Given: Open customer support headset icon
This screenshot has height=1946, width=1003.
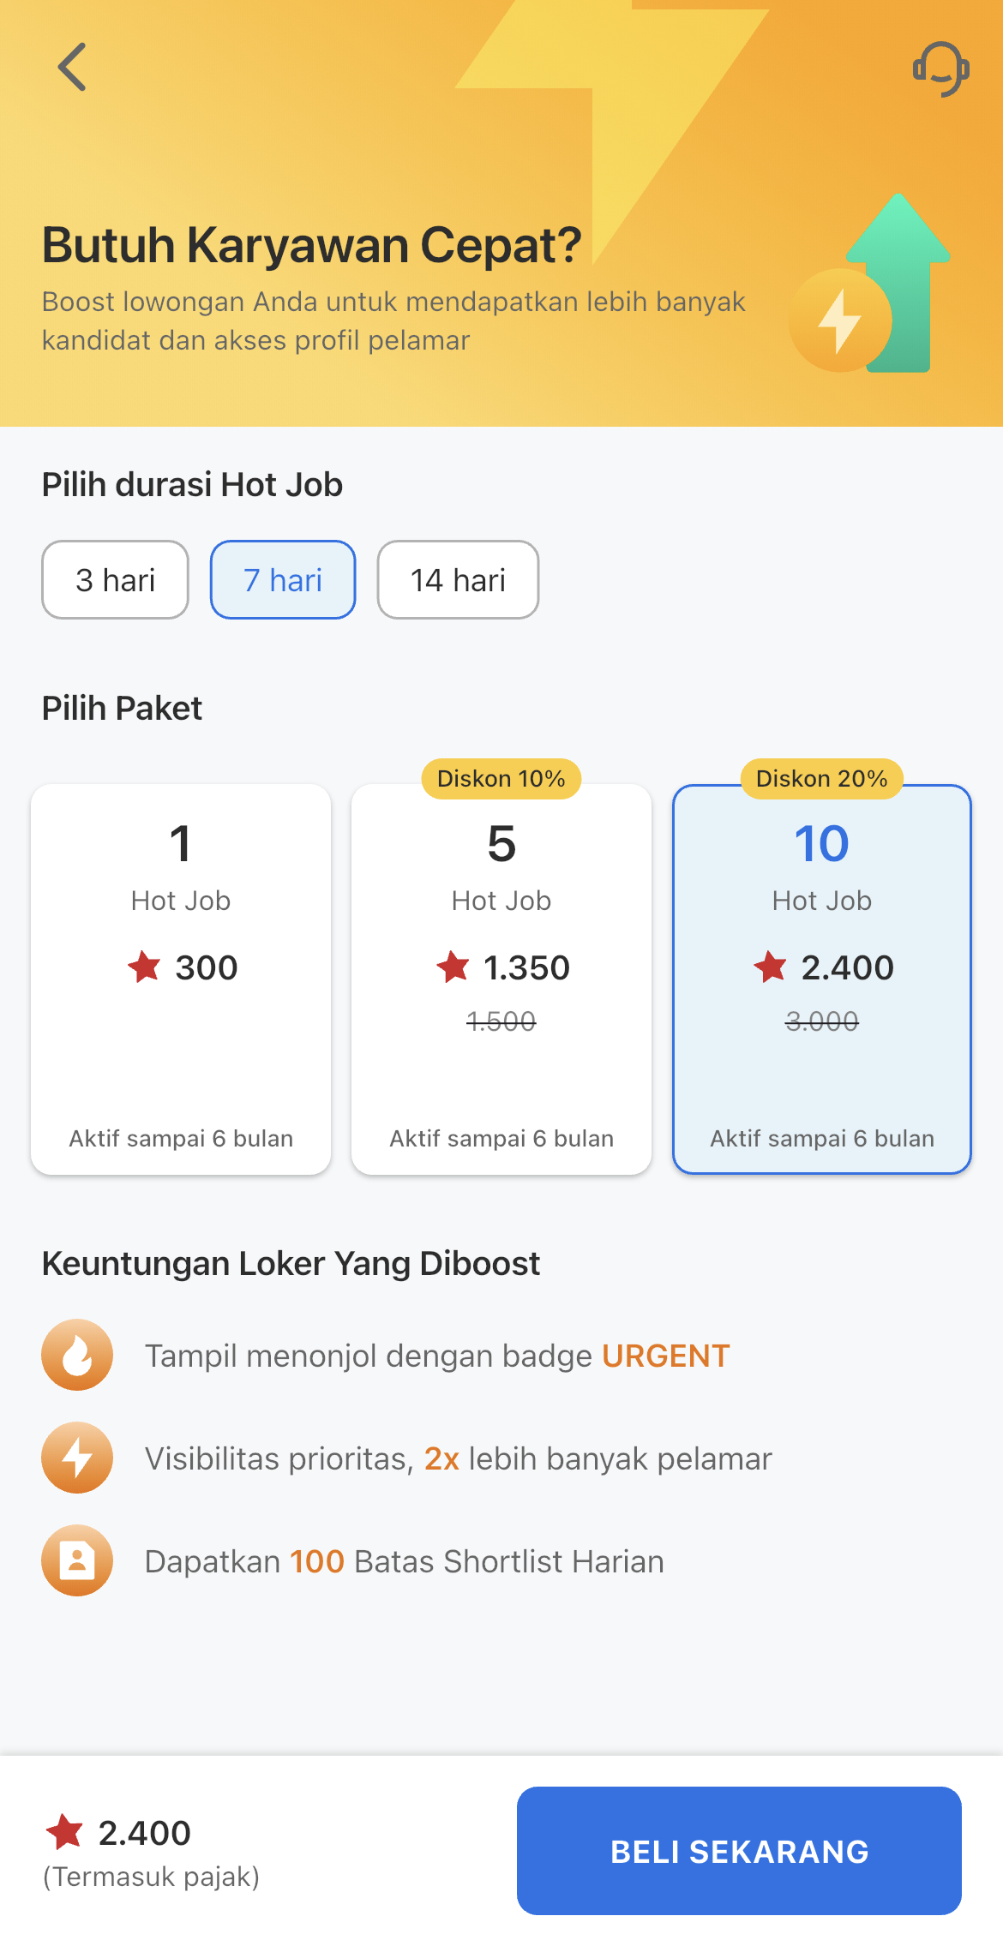Looking at the screenshot, I should pyautogui.click(x=940, y=69).
